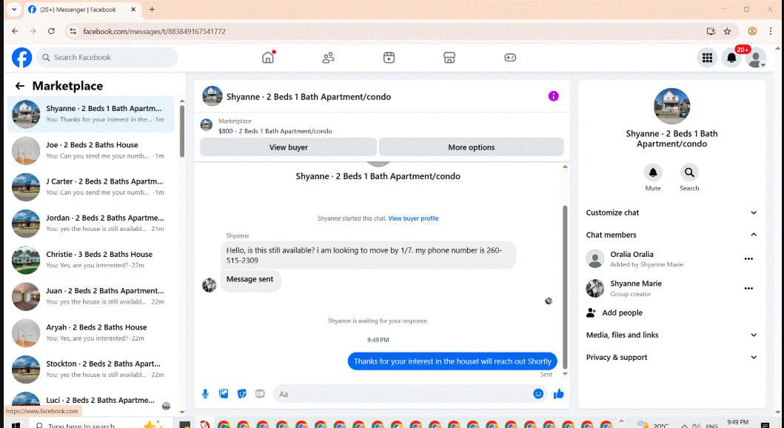
Task: Open options dots for Oralia Oralia
Action: pyautogui.click(x=748, y=259)
